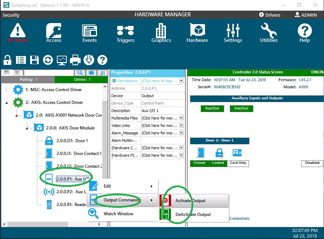Click the monitor status screen icon
Viewport: 324px width, 239px height.
pos(62,60)
